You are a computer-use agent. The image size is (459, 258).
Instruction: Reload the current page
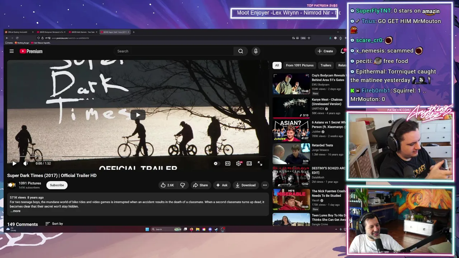tap(17, 38)
